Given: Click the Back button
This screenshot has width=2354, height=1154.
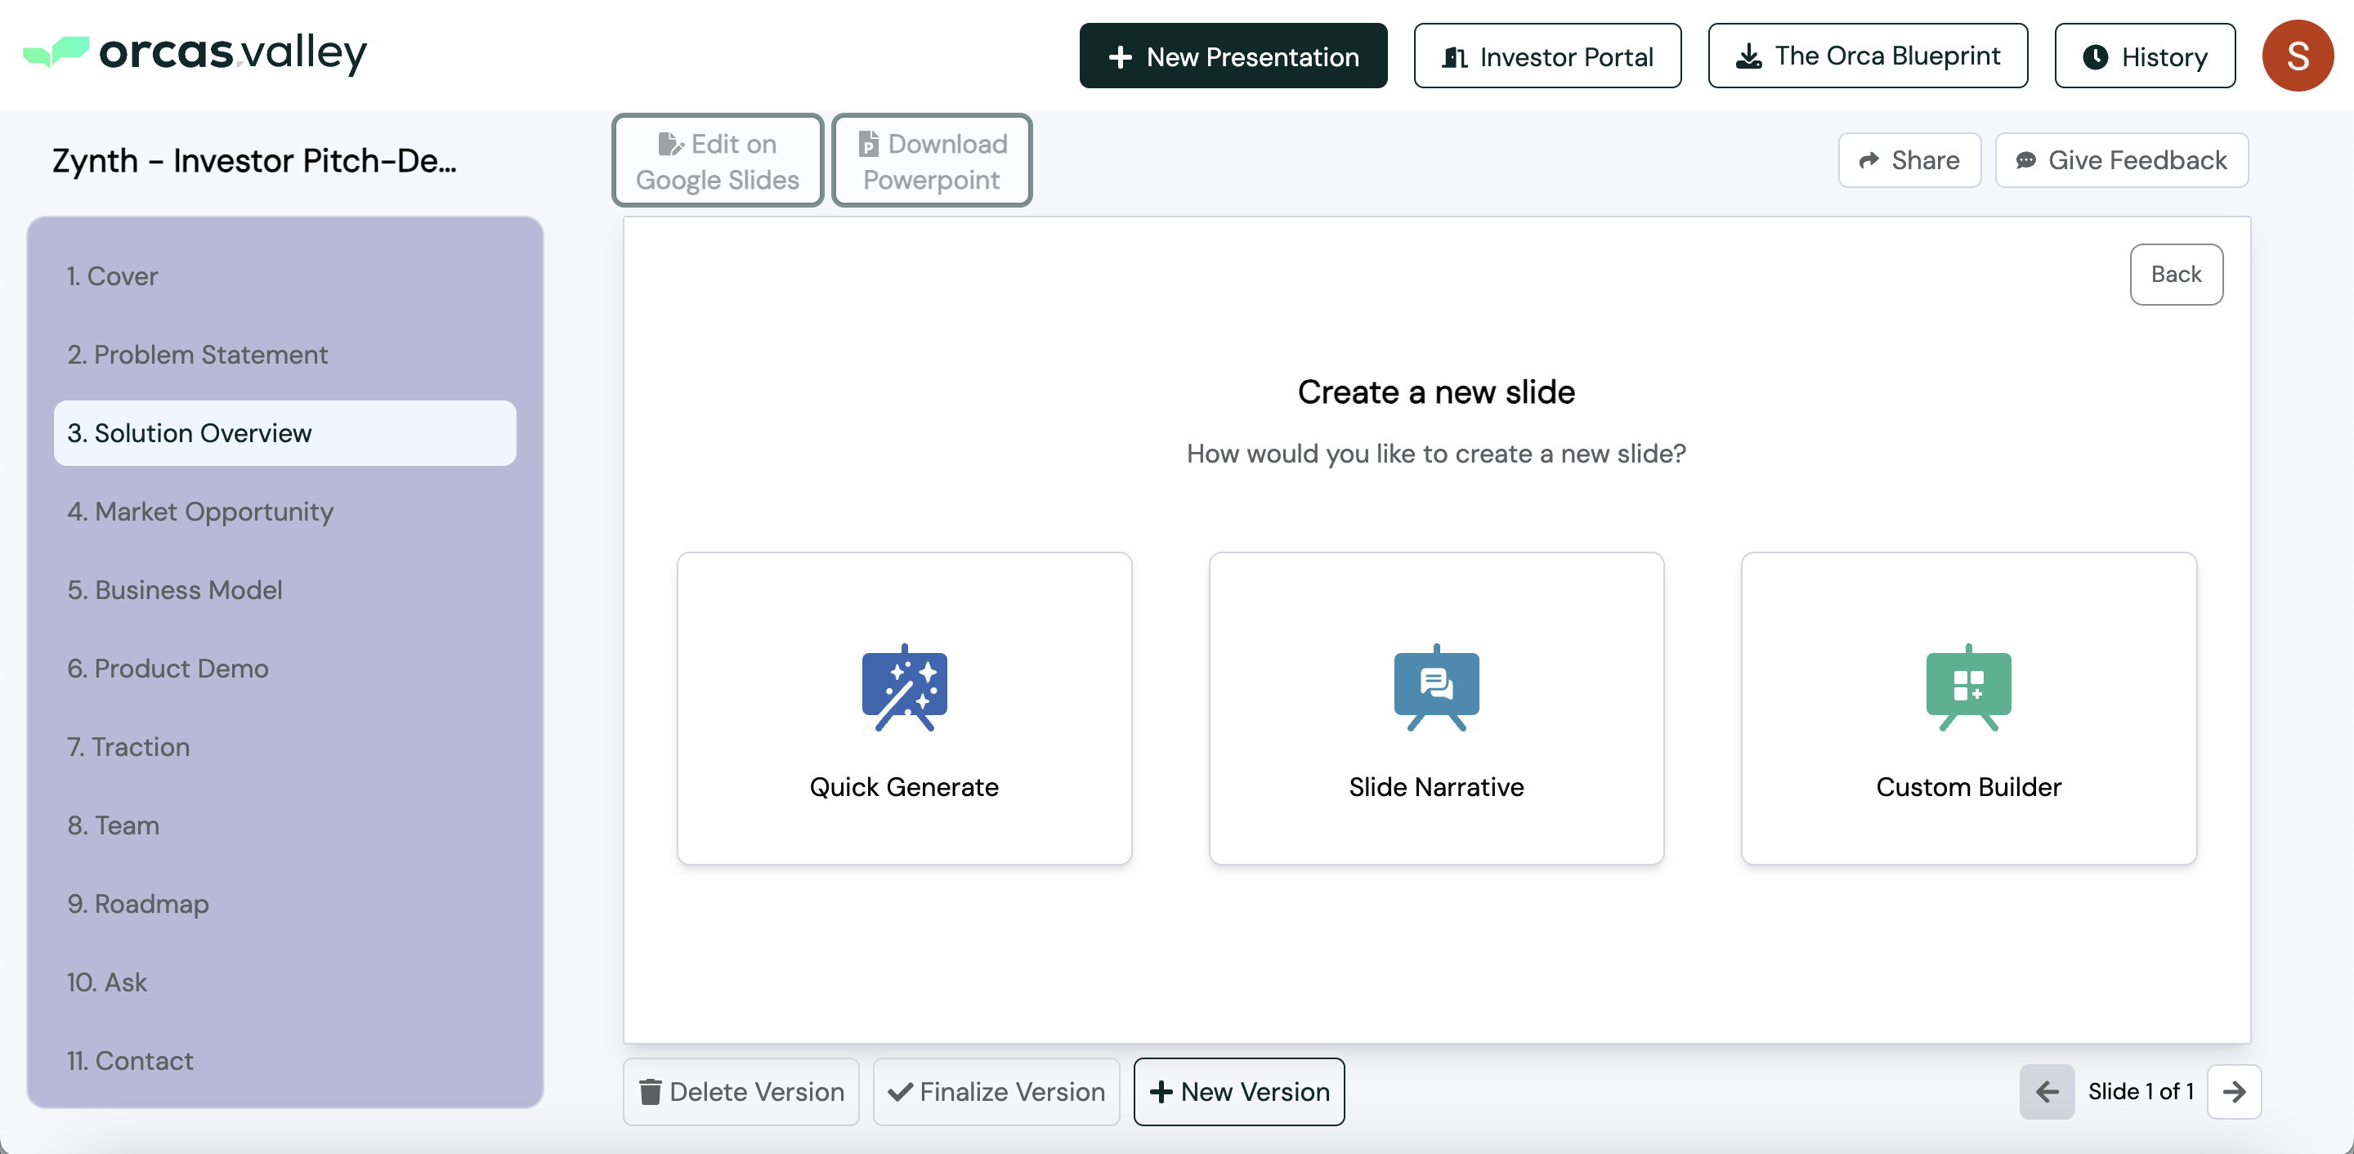Looking at the screenshot, I should point(2176,274).
